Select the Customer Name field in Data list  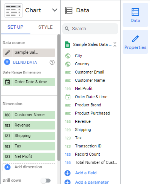(x=90, y=80)
